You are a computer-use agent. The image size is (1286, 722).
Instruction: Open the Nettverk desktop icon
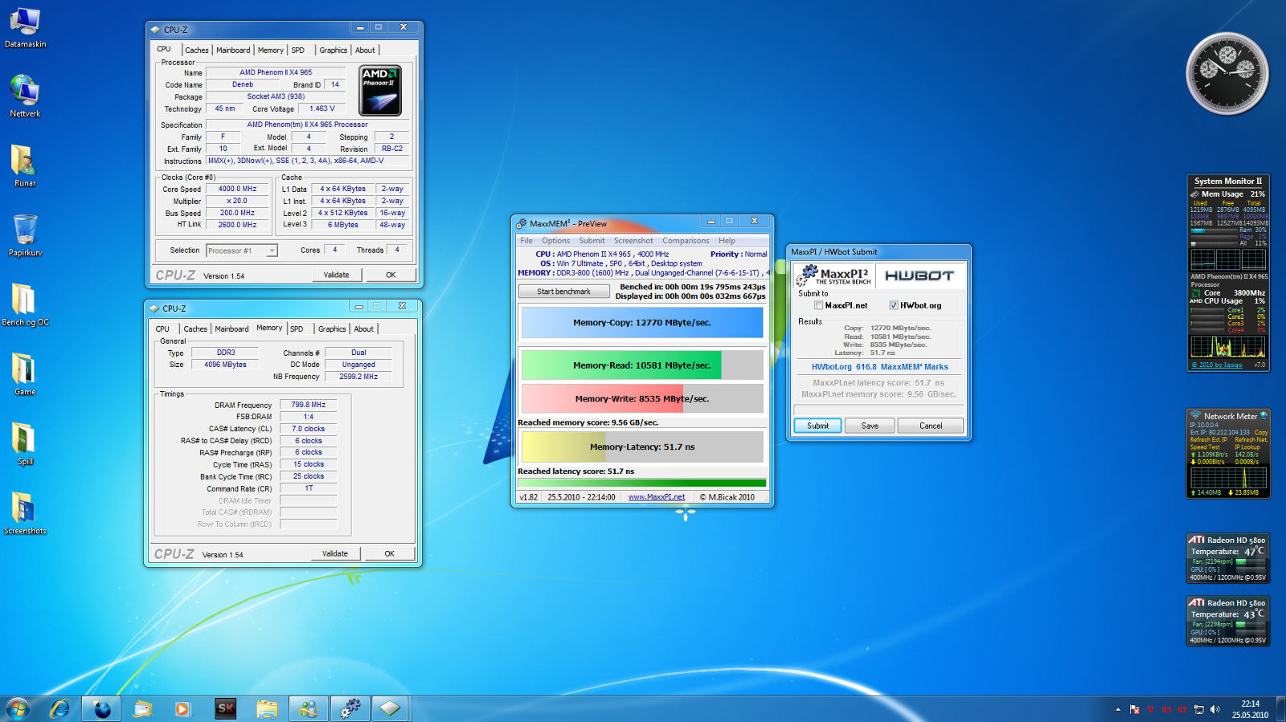point(25,96)
